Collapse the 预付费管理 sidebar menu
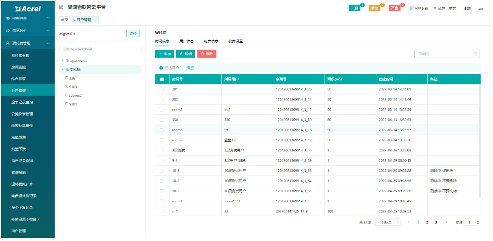493x241 pixels. point(48,43)
